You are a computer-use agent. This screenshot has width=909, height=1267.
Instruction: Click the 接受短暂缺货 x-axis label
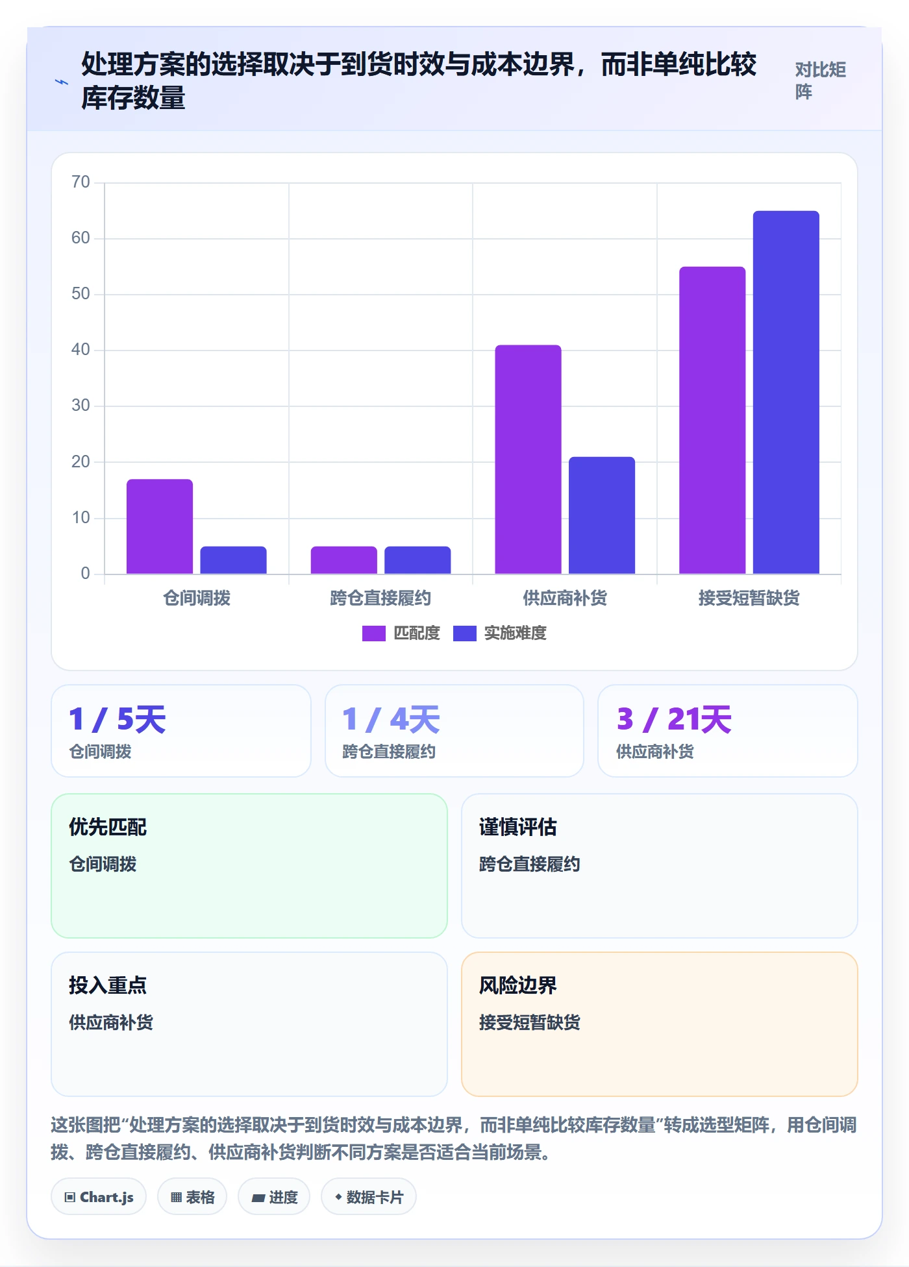pyautogui.click(x=749, y=598)
